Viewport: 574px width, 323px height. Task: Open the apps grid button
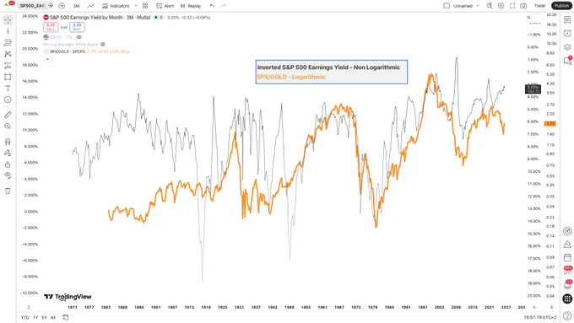tap(567, 299)
